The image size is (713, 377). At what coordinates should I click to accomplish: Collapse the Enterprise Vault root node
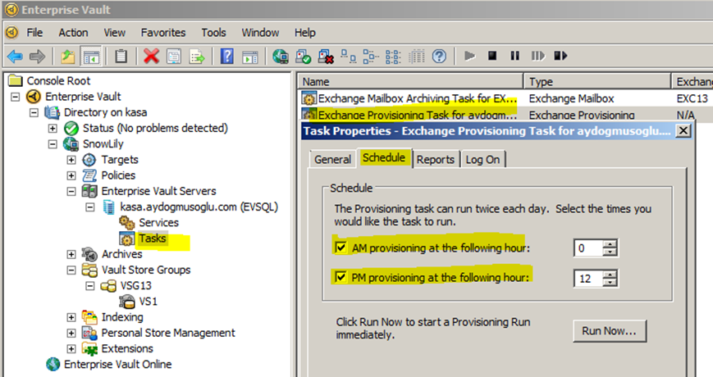coord(16,97)
